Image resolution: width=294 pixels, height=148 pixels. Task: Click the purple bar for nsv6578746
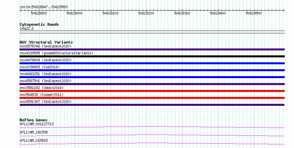pos(152,49)
